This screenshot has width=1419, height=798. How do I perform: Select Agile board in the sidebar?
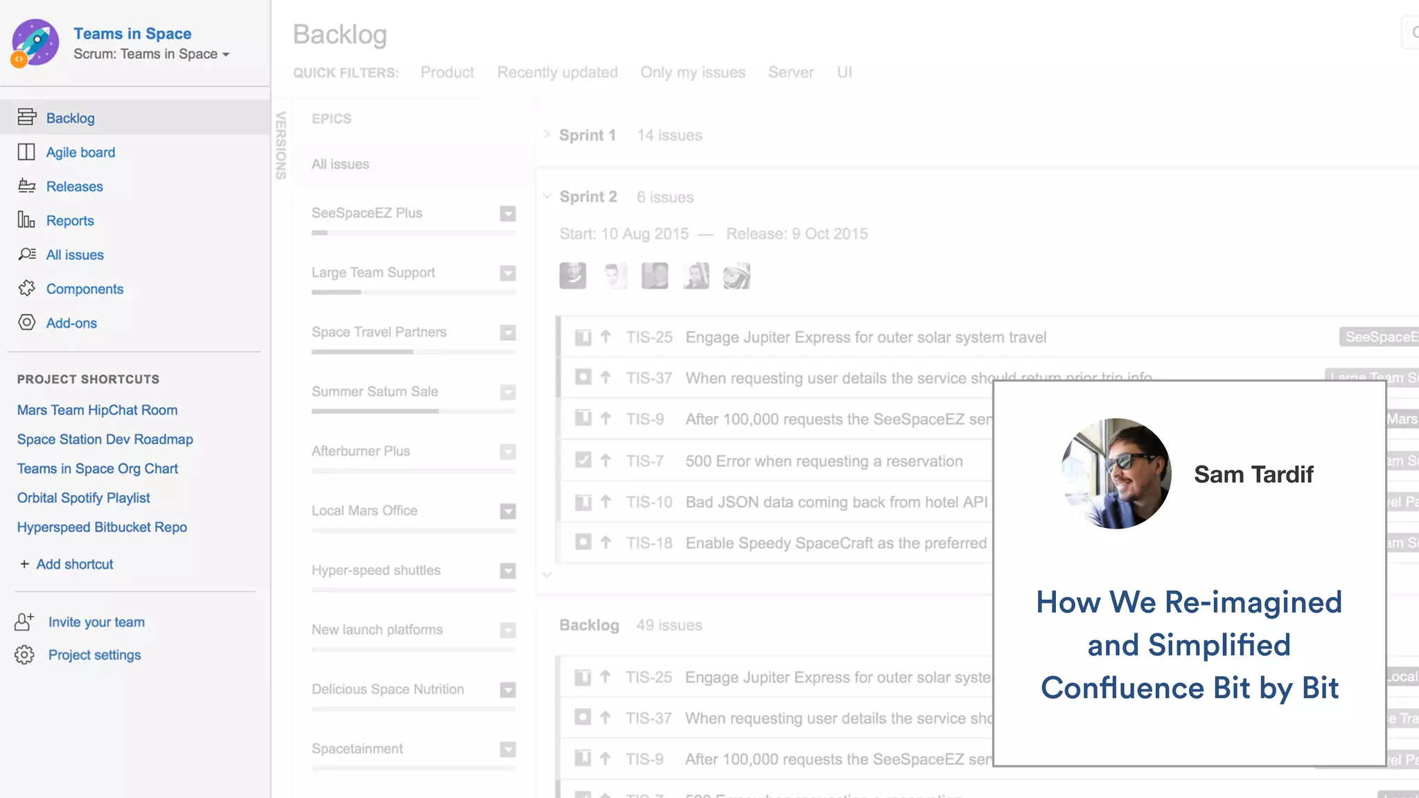click(80, 152)
